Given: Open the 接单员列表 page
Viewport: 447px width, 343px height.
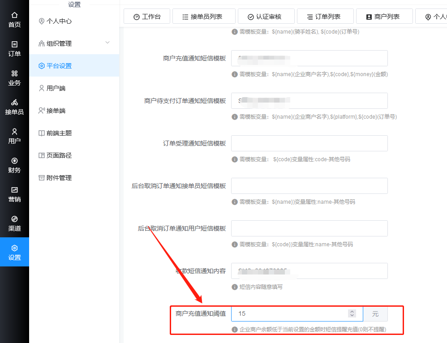Looking at the screenshot, I should pyautogui.click(x=204, y=16).
